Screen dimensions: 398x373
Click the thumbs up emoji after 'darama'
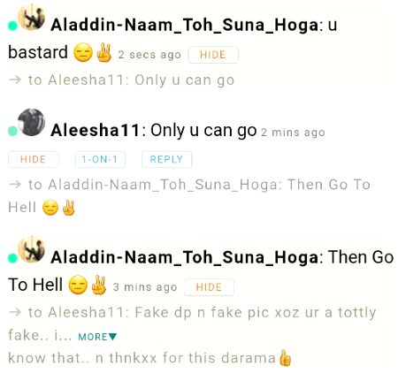pos(285,358)
